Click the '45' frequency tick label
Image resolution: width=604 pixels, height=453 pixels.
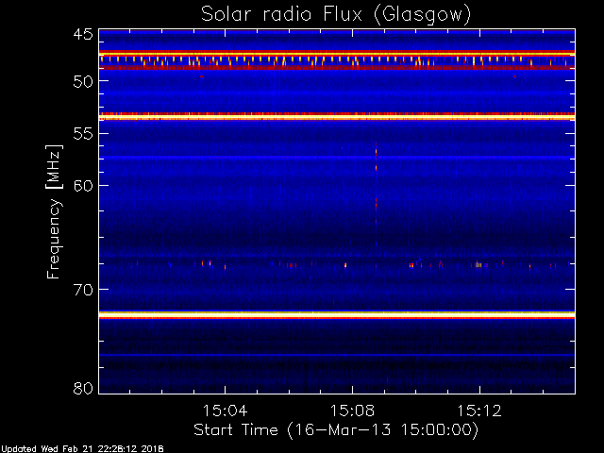coord(83,35)
